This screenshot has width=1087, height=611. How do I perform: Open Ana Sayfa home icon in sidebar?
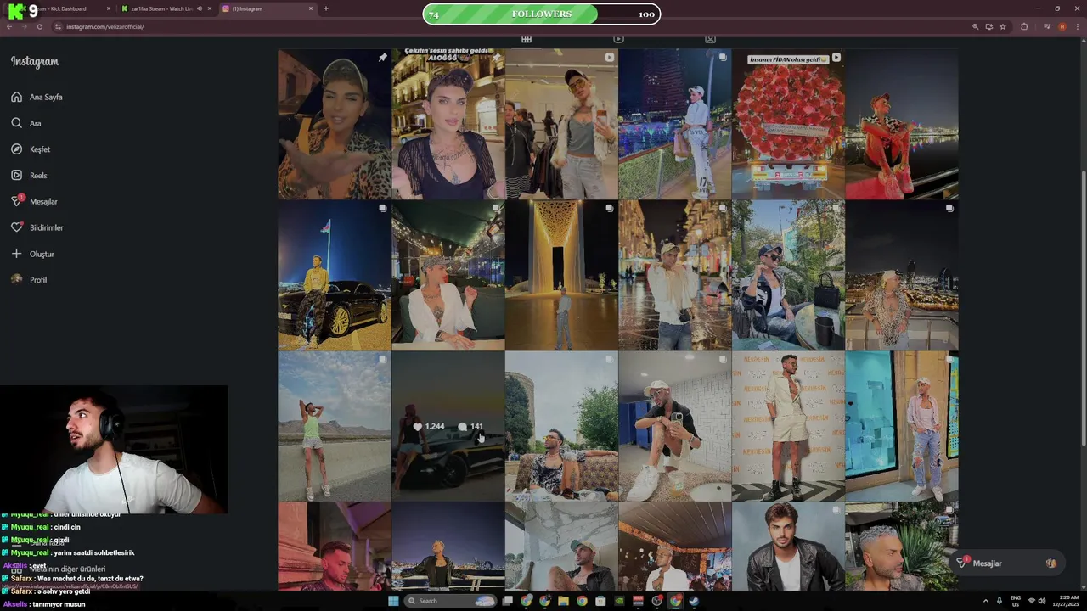coord(16,97)
